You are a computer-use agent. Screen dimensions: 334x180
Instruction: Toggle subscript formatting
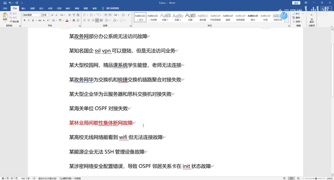[x=44, y=20]
